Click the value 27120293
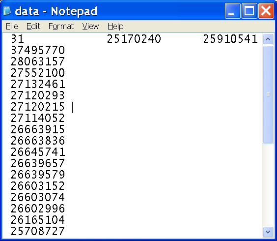277x241 pixels. click(x=38, y=95)
